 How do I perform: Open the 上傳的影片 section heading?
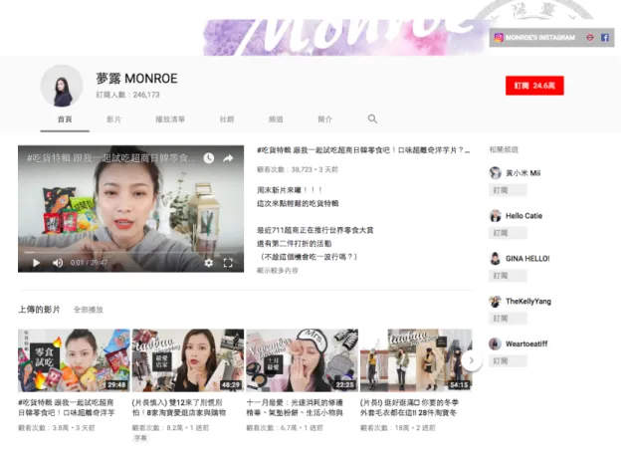pos(39,310)
